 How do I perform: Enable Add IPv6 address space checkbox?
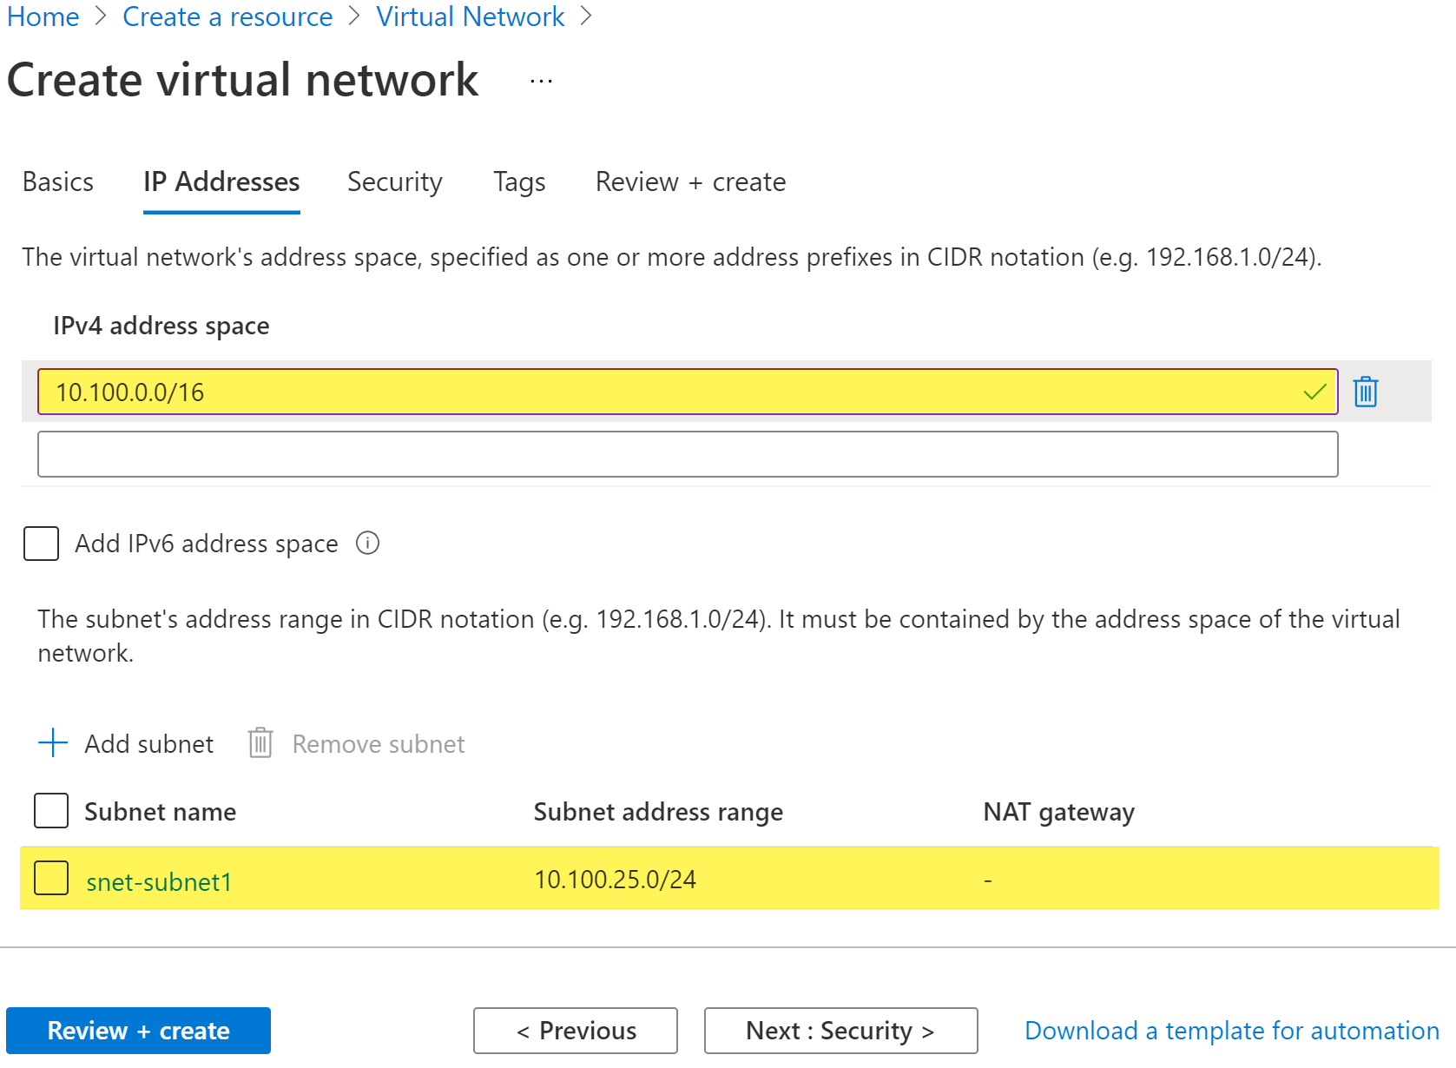coord(41,544)
